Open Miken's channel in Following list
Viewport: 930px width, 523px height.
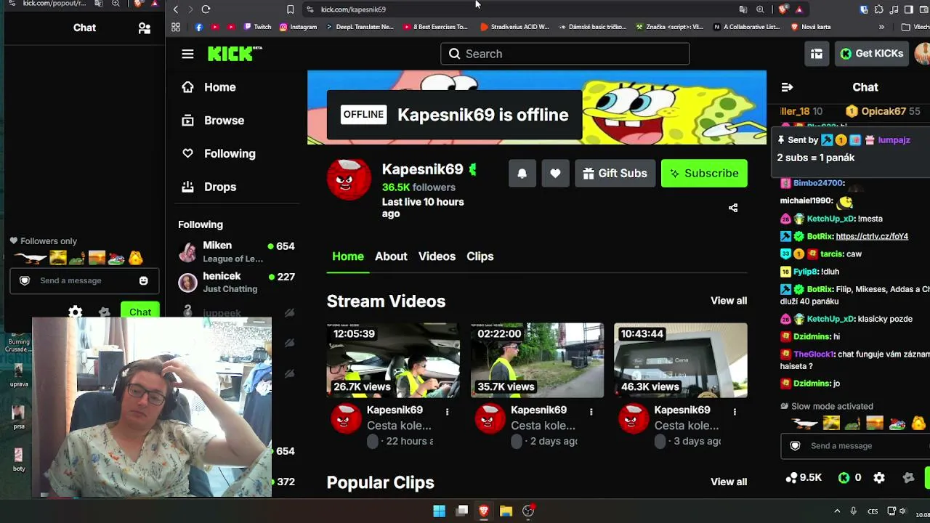click(x=237, y=252)
